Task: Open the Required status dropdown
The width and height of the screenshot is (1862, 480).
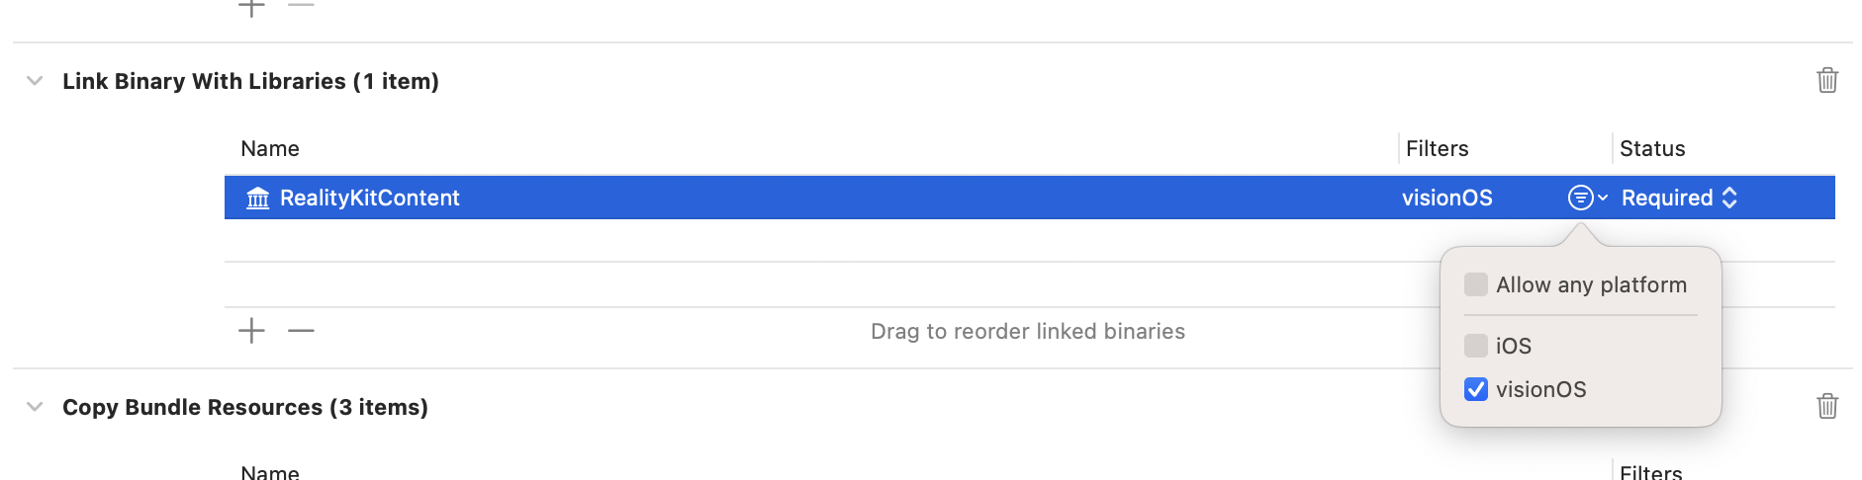Action: tap(1679, 198)
